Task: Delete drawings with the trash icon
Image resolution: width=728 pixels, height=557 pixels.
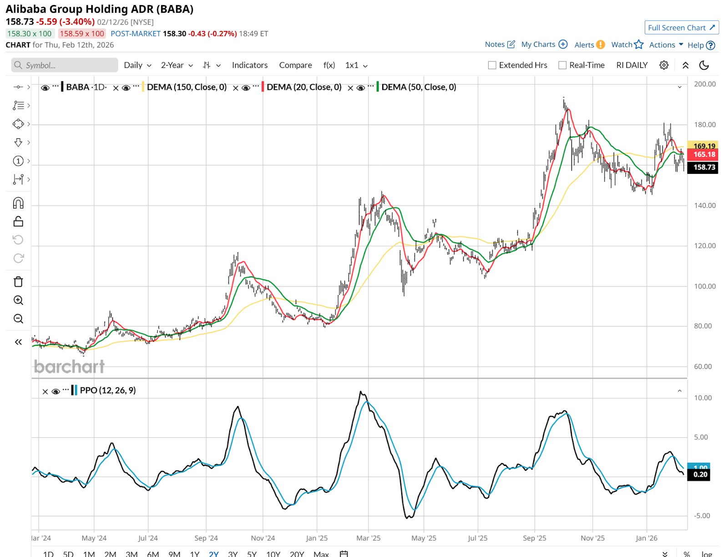Action: [18, 282]
